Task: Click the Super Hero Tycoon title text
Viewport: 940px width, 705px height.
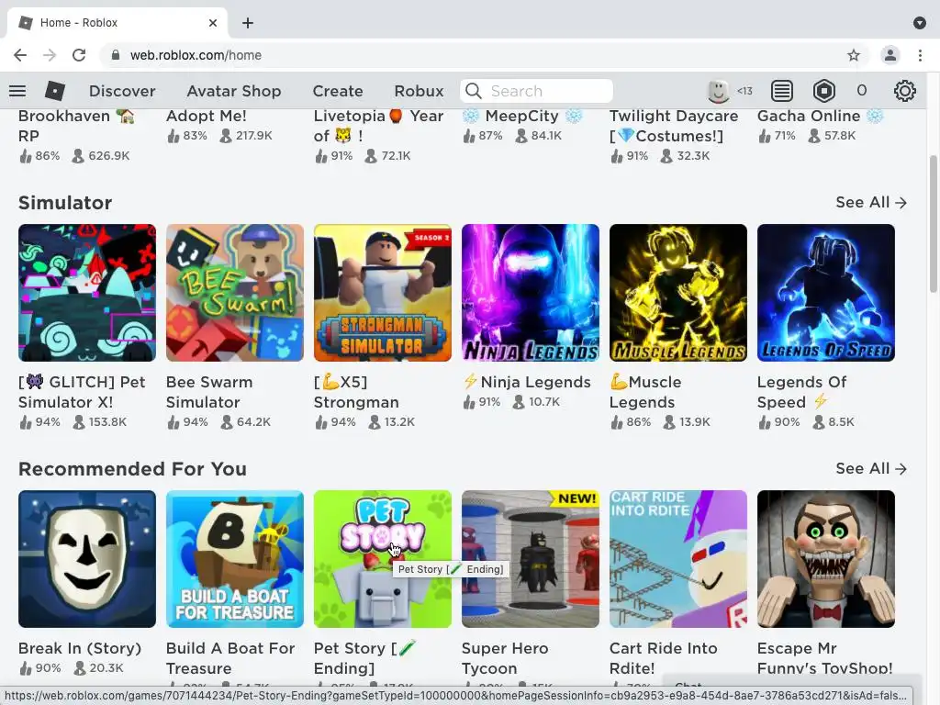Action: 505,658
